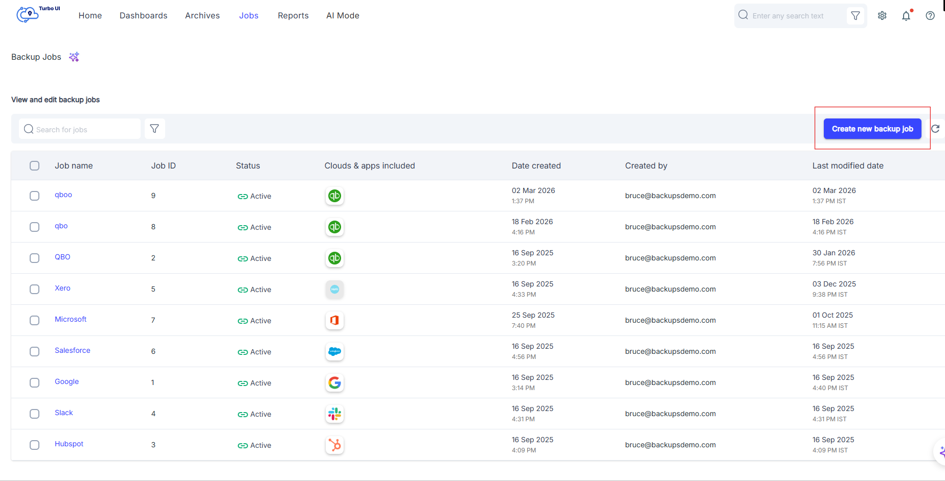Click the sparkle icon beside Backup Jobs
945x481 pixels.
tap(74, 57)
